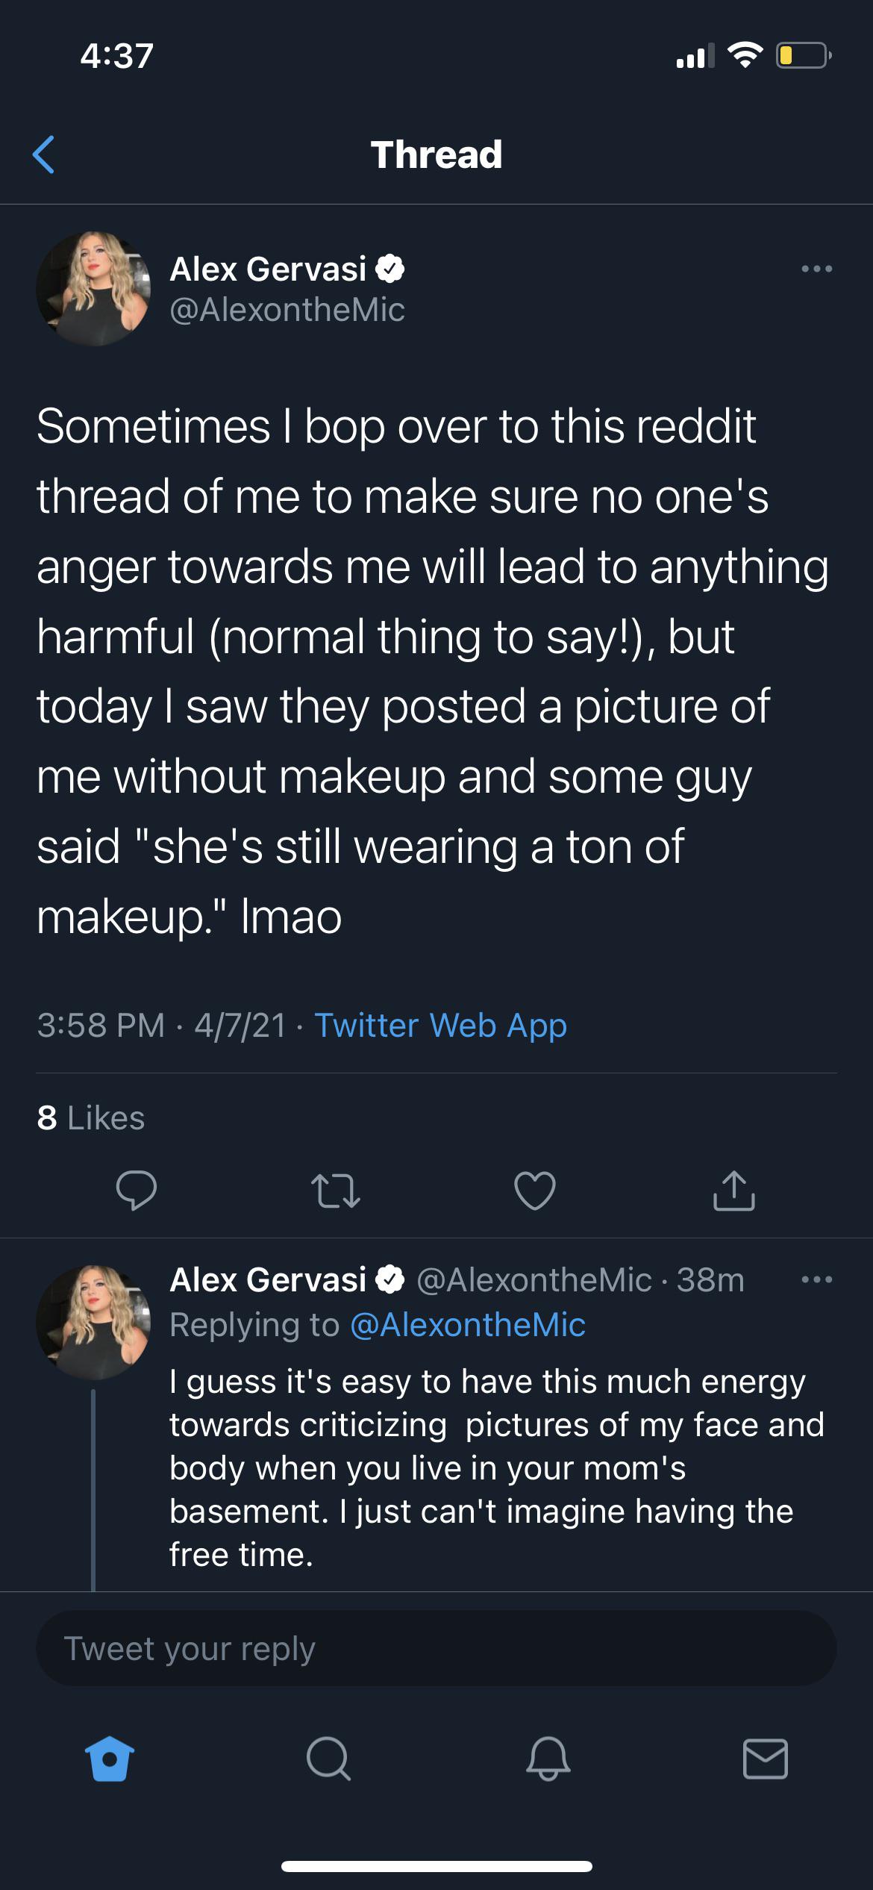Open the reply tweet's three-dot menu

pos(816,1280)
